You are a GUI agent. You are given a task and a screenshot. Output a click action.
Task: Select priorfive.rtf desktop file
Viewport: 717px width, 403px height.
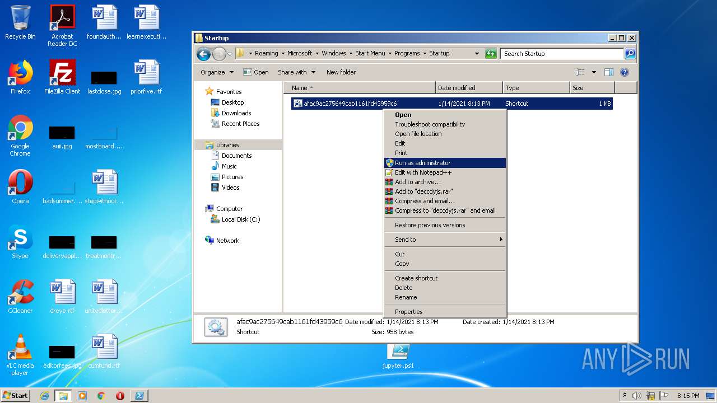tap(146, 77)
